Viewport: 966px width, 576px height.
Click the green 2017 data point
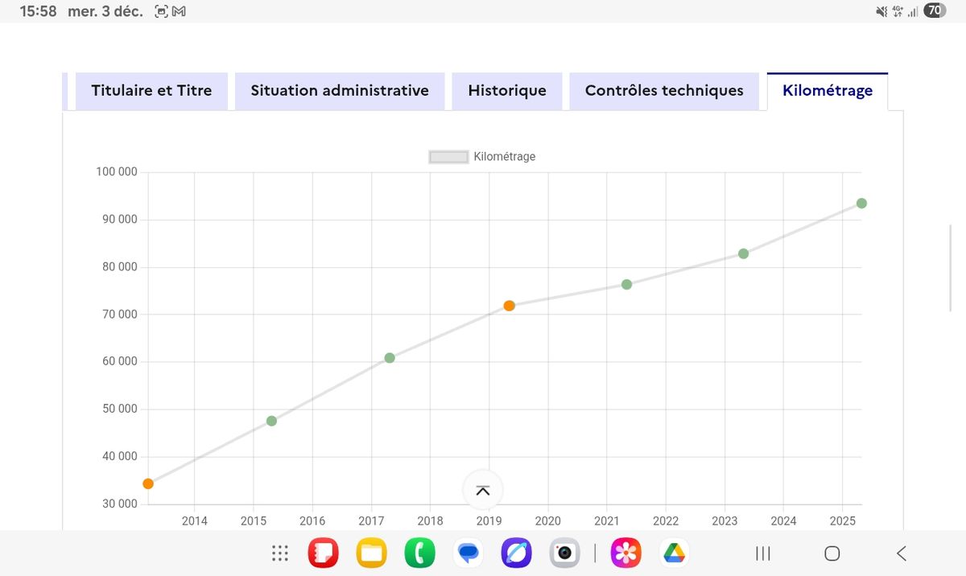click(x=390, y=358)
